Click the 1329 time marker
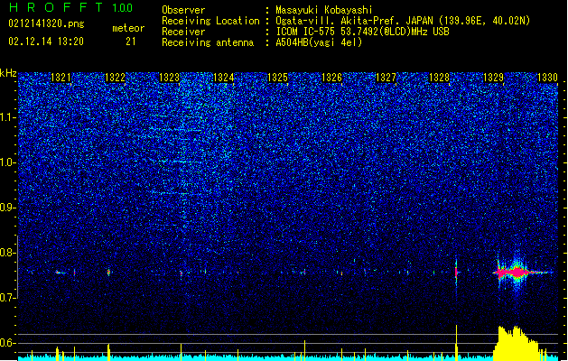568x361 pixels. tap(494, 78)
